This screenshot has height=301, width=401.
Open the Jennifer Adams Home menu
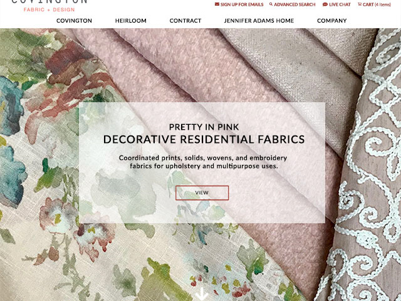coord(259,21)
